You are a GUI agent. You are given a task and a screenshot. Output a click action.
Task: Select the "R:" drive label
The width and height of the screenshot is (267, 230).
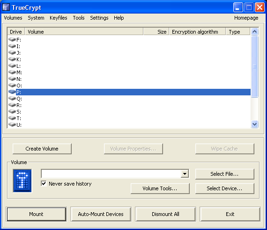click(x=19, y=105)
